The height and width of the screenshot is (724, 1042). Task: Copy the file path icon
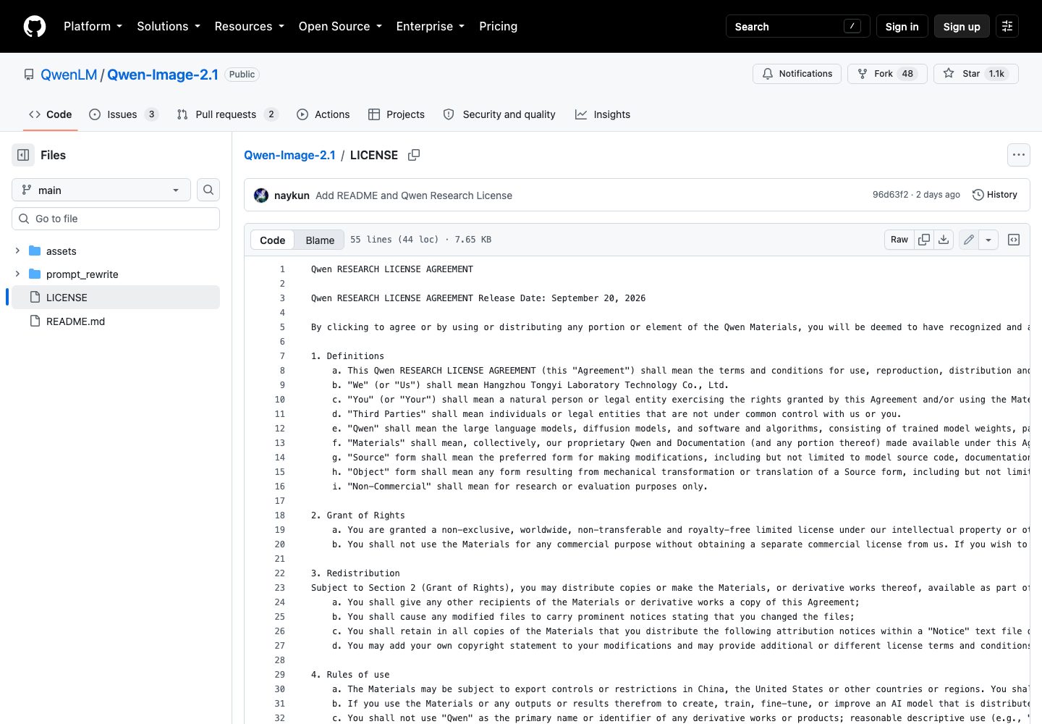[x=414, y=155]
